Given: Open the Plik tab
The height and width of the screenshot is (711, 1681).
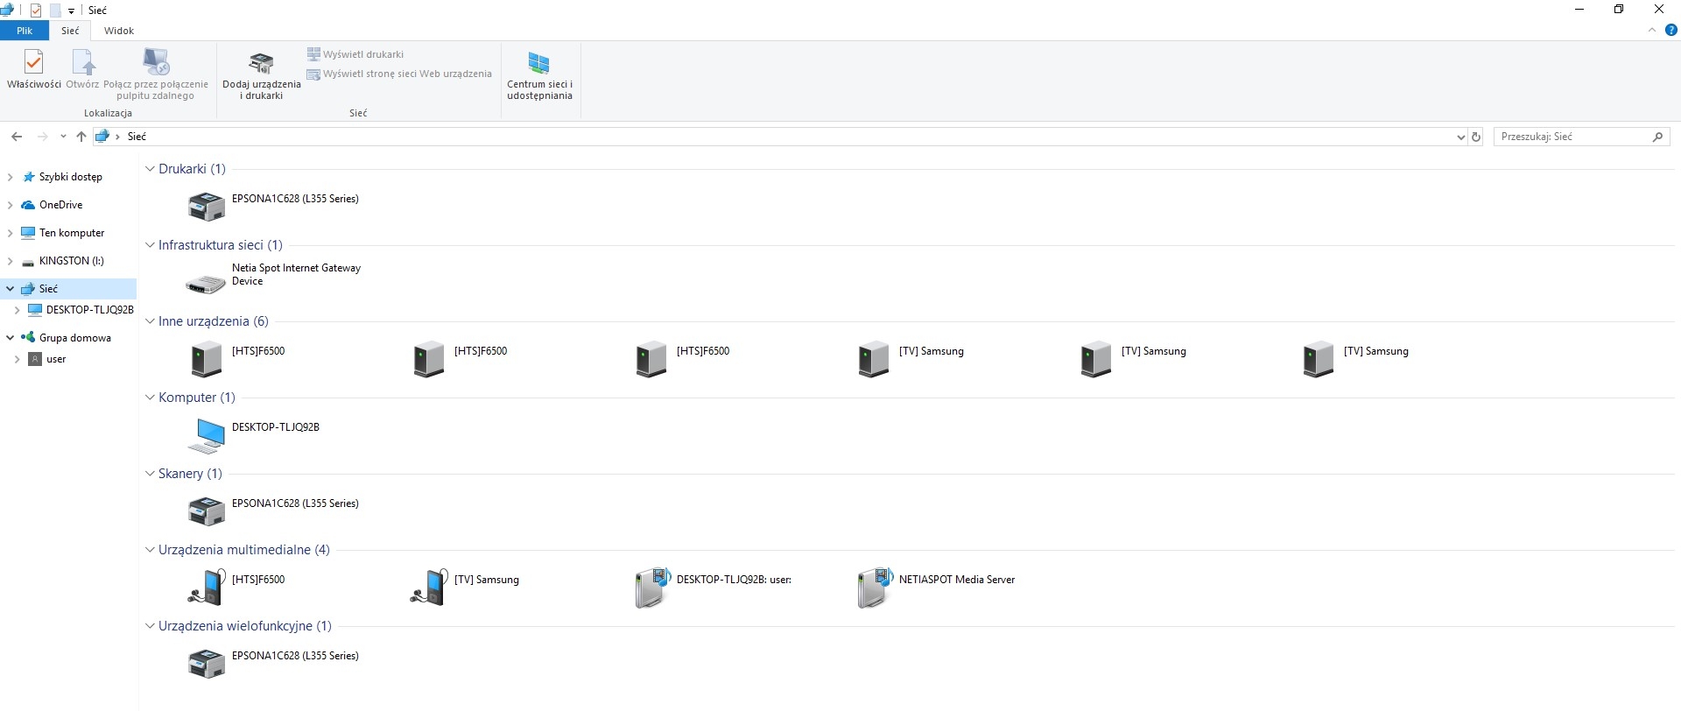Looking at the screenshot, I should [x=25, y=31].
